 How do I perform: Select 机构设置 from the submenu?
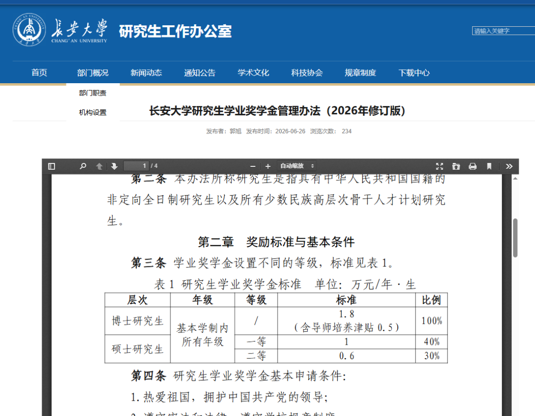point(93,112)
